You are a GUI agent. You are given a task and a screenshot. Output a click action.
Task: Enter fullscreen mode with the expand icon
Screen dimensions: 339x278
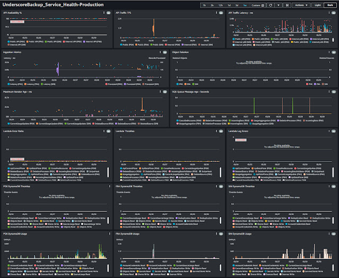287,5
